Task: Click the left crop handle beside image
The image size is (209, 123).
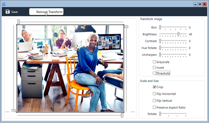Action: (13, 111)
